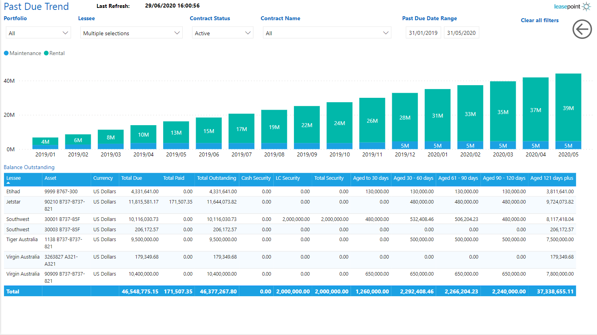597x335 pixels.
Task: Click the 2019/06 Rental bar labeled 15M
Action: pos(209,131)
